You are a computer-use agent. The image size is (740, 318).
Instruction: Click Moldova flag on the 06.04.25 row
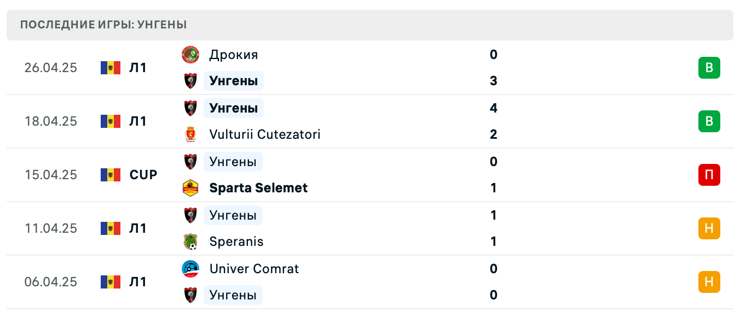point(111,282)
